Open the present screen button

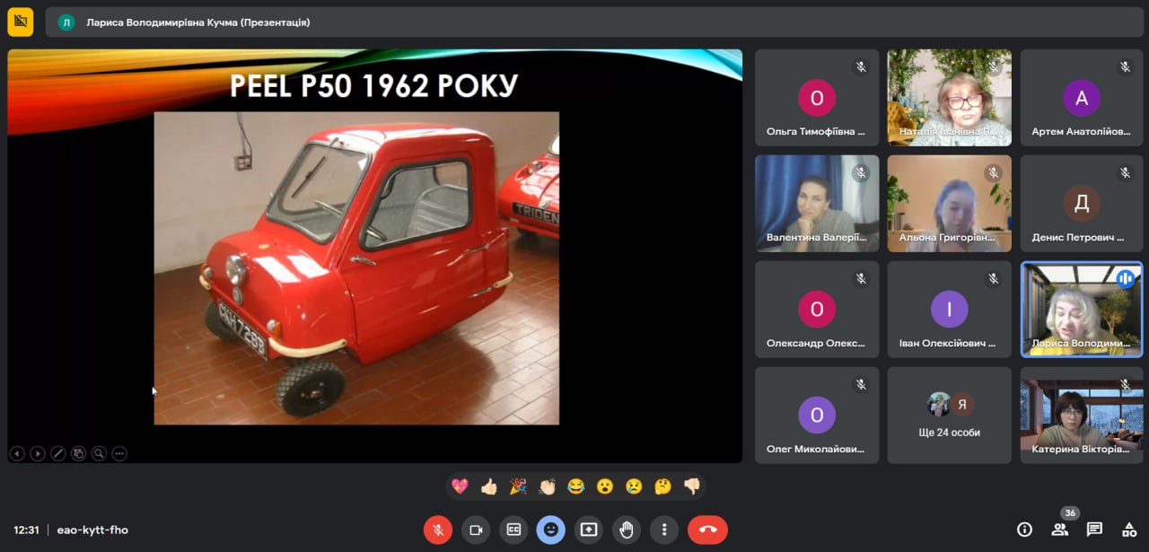589,530
